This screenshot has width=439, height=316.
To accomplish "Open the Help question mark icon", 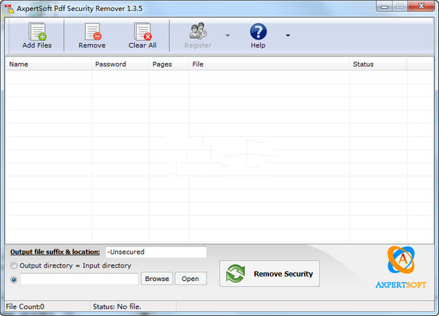I will tap(258, 31).
